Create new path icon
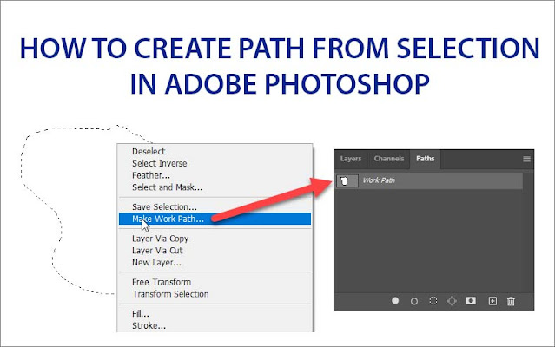 click(x=492, y=301)
